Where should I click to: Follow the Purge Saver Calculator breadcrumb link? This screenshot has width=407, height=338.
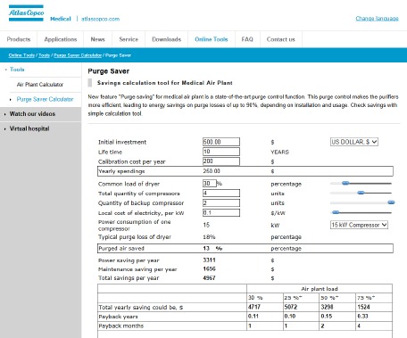click(78, 55)
